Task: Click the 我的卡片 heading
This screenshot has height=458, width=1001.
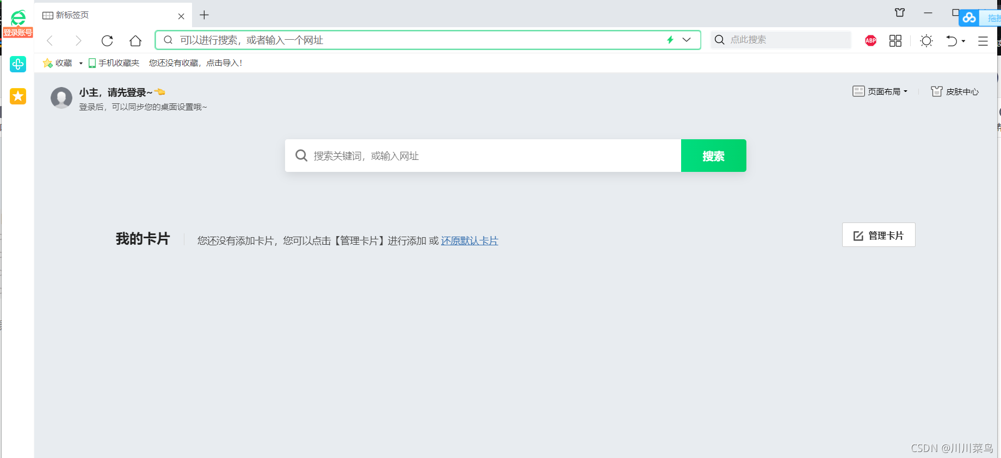Action: (x=143, y=239)
